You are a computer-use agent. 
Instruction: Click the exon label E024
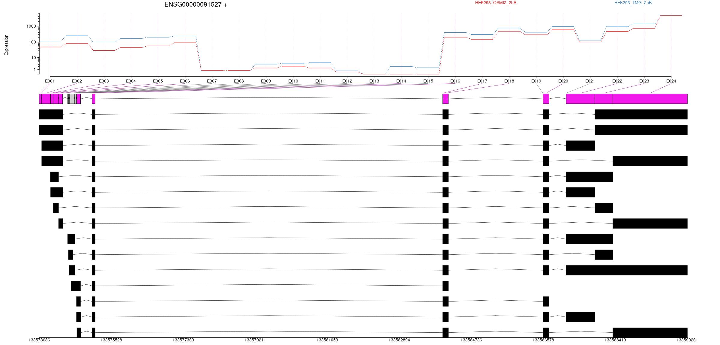[x=671, y=81]
